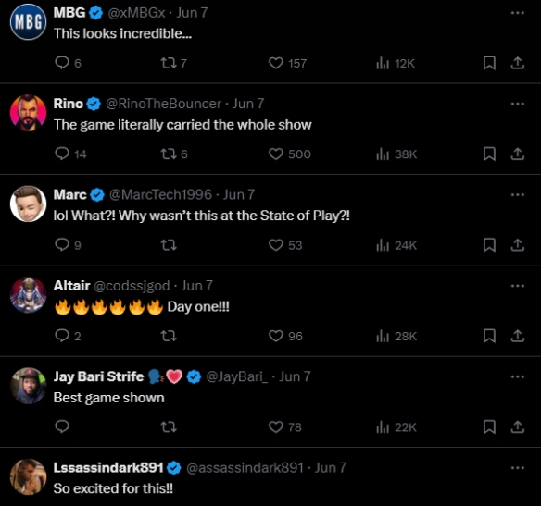
Task: Open the @MarcTech1996 handle link
Action: point(160,194)
